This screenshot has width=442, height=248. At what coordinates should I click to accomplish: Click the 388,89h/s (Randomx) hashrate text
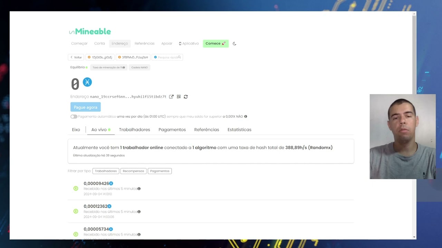(x=309, y=147)
